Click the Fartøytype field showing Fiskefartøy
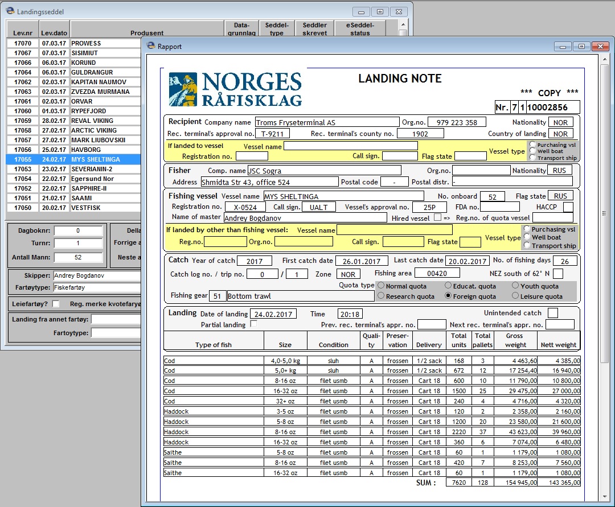Screen dimensions: 615x507 click(97, 287)
